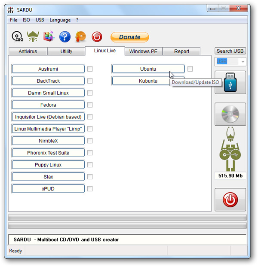Open the Language menu
This screenshot has width=258, height=266.
tap(60, 20)
